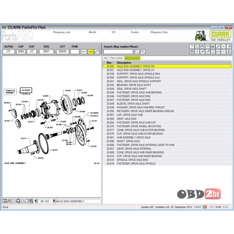Image resolution: width=234 pixels, height=234 pixels.
Task: Click the SEQ field showing 0001
Action: (x=46, y=52)
